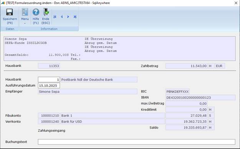Click the IBAN value DE43200100200000000123
Image resolution: width=240 pixels, height=149 pixels.
200,98
